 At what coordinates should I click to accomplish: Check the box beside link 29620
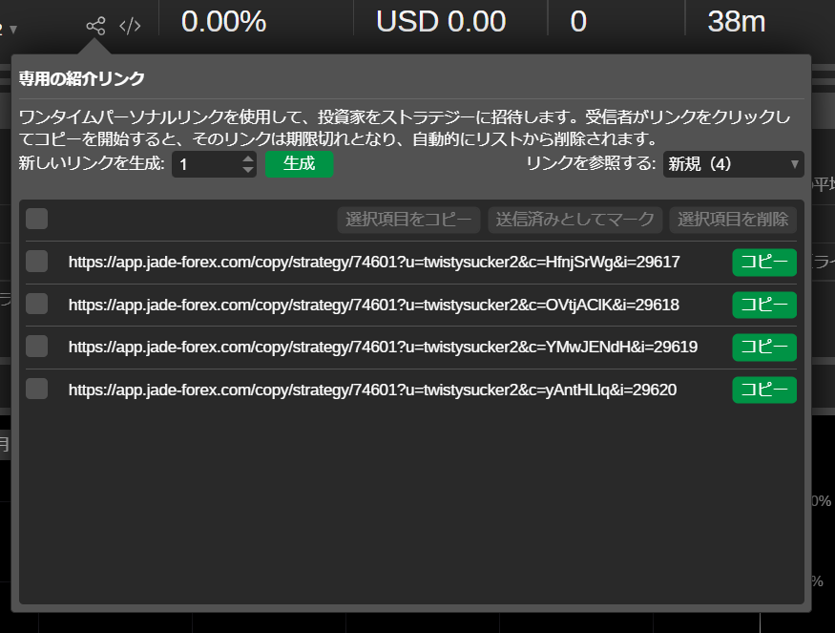click(37, 389)
